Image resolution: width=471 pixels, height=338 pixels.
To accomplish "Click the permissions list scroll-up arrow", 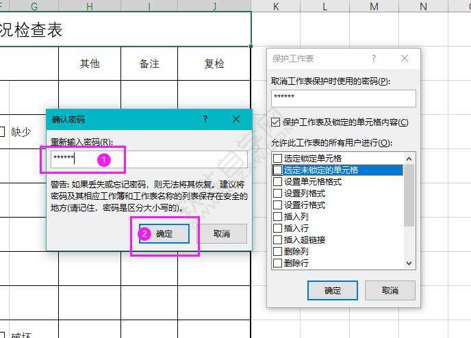I will point(409,159).
